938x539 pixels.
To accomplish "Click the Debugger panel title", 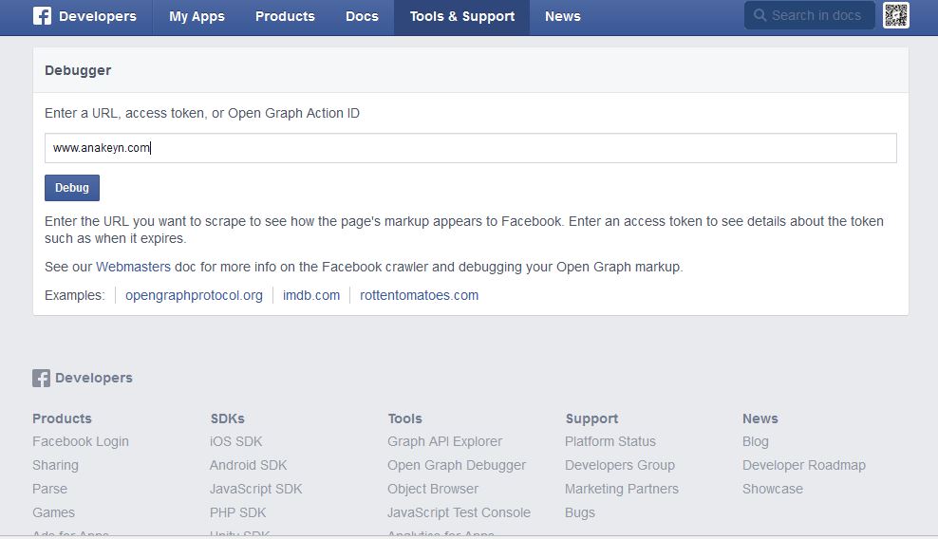I will point(78,70).
